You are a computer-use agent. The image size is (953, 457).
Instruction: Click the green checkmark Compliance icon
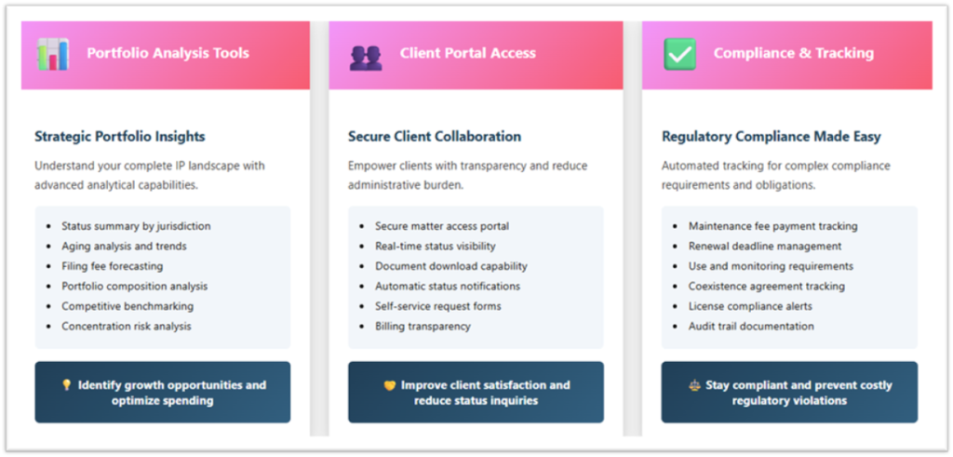[679, 54]
